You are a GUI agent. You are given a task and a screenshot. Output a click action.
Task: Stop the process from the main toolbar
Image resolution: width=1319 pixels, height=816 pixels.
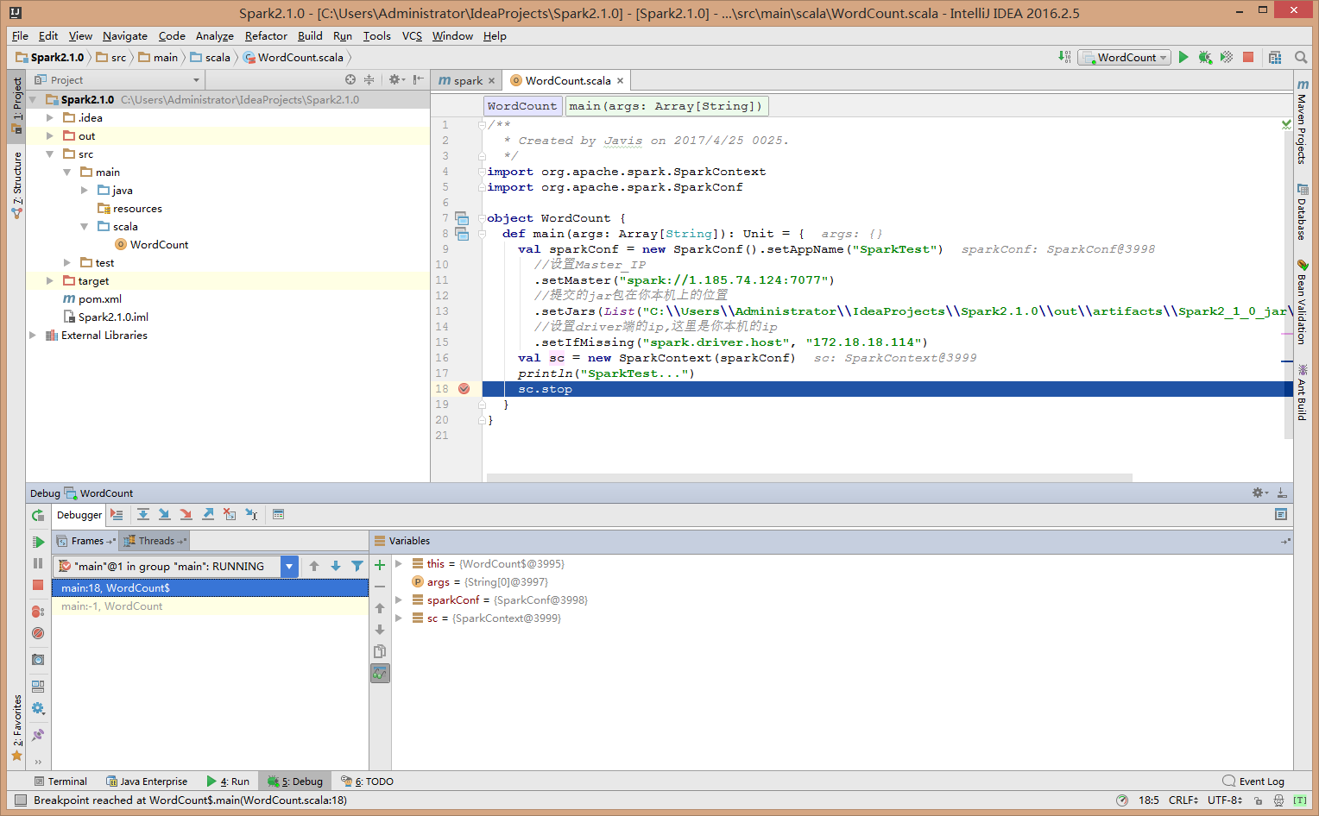[x=1248, y=57]
